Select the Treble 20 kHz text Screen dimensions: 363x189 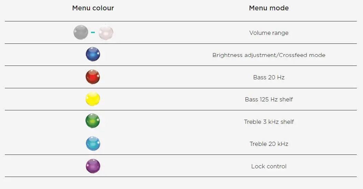(269, 144)
